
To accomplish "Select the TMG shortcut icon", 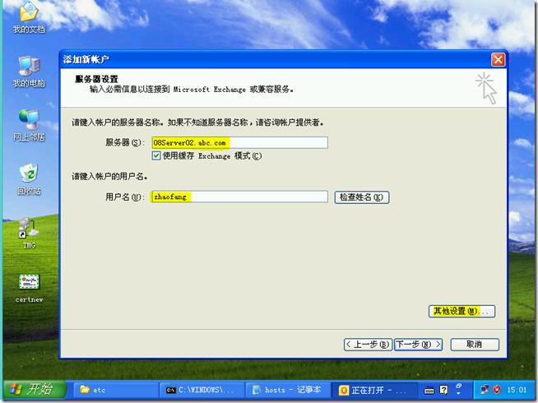I will click(x=29, y=234).
